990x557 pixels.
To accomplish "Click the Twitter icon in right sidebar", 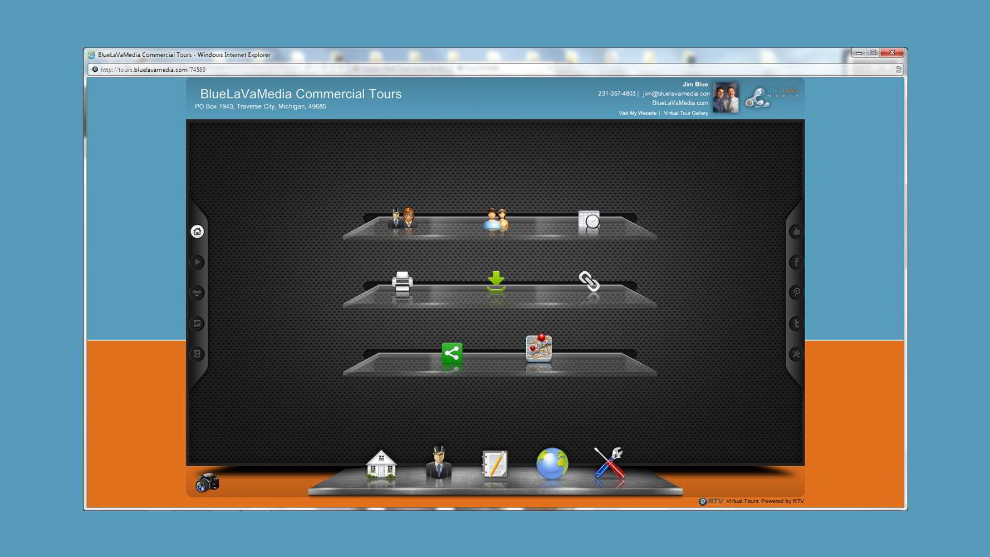I will (x=796, y=324).
